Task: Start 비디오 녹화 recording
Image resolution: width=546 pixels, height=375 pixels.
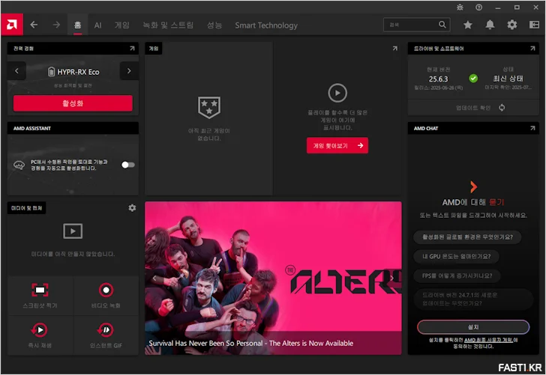Action: (x=106, y=296)
